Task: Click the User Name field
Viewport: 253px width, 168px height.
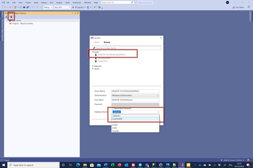Action: click(135, 100)
